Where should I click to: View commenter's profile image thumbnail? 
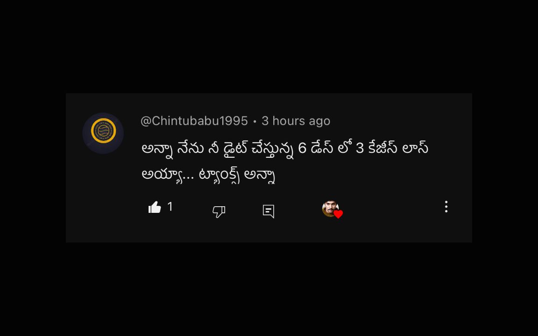103,133
